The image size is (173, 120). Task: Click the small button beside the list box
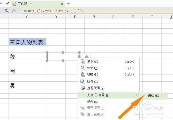(87, 56)
